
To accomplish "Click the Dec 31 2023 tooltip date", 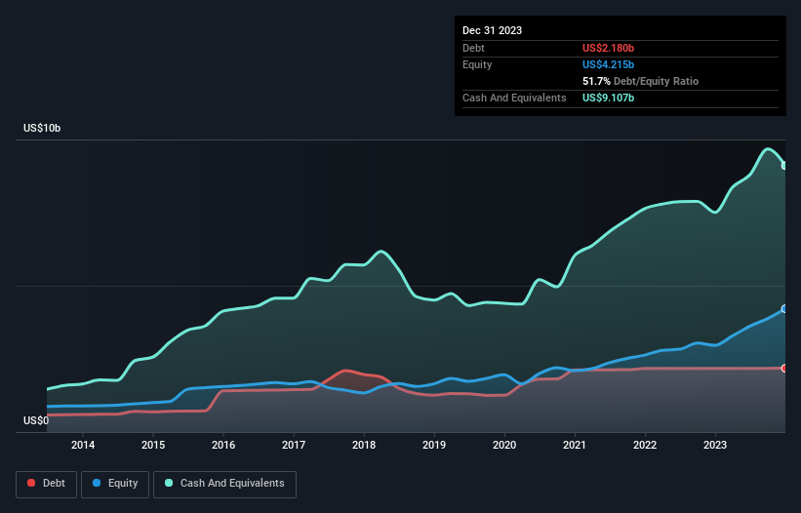I will [492, 30].
